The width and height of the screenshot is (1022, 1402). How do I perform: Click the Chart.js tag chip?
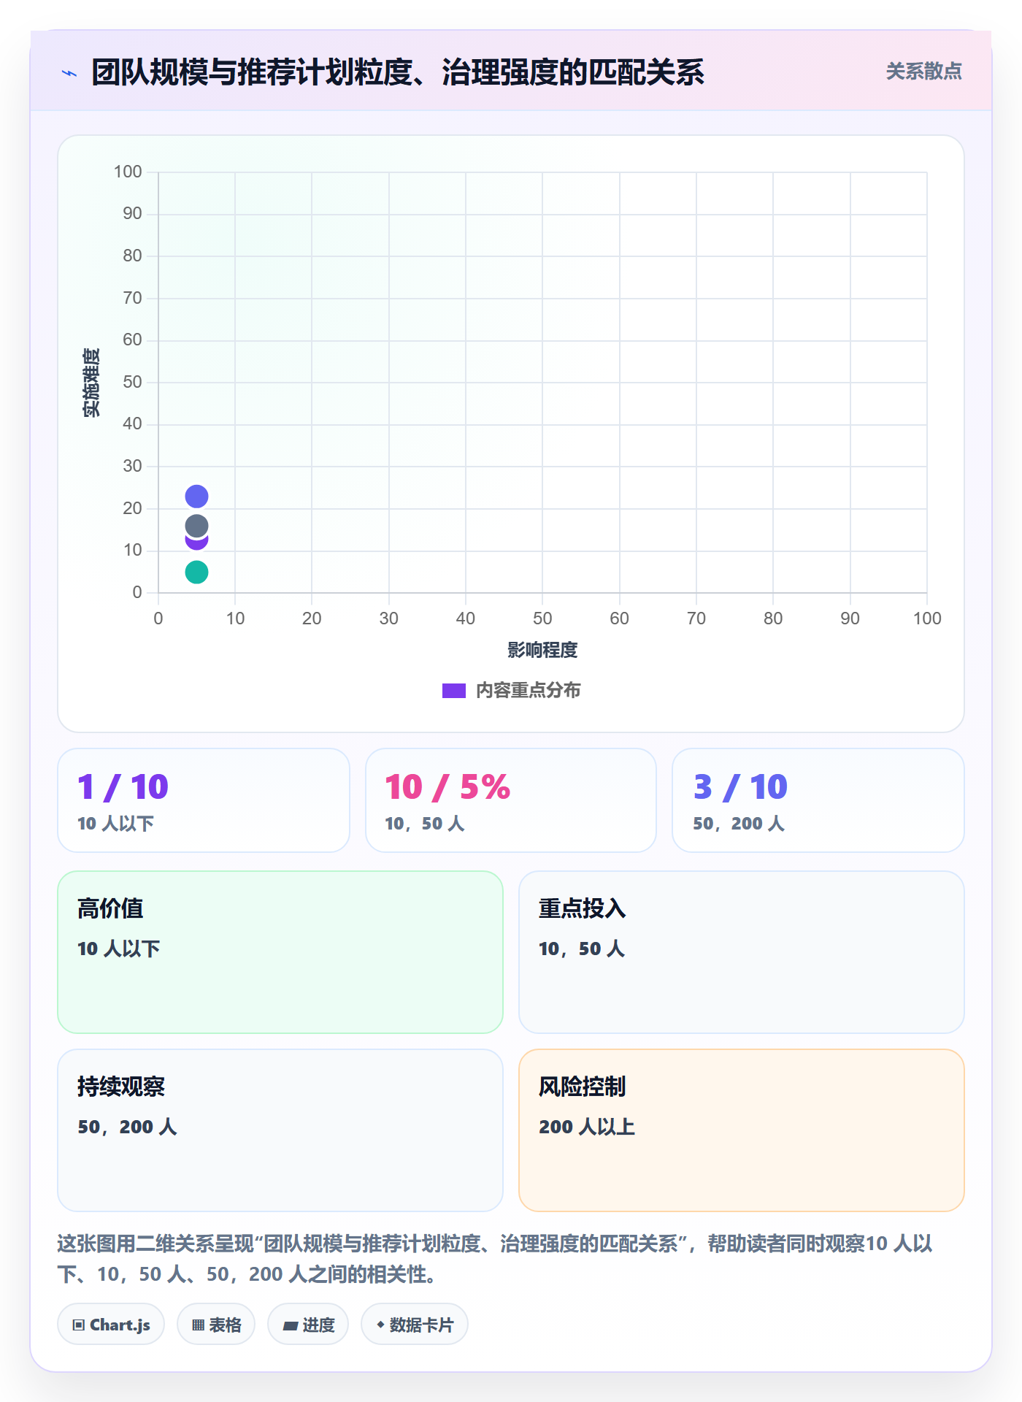(x=111, y=1325)
